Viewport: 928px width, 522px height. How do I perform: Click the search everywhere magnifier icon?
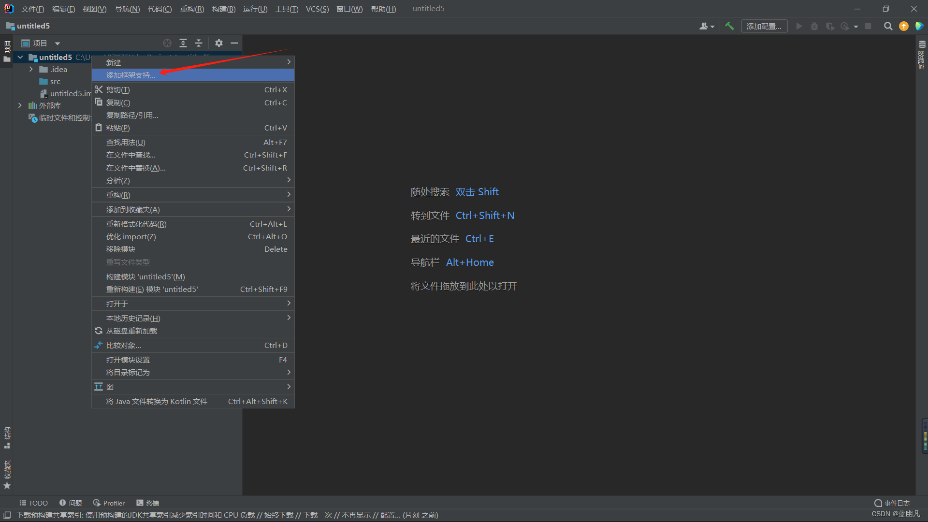(888, 26)
